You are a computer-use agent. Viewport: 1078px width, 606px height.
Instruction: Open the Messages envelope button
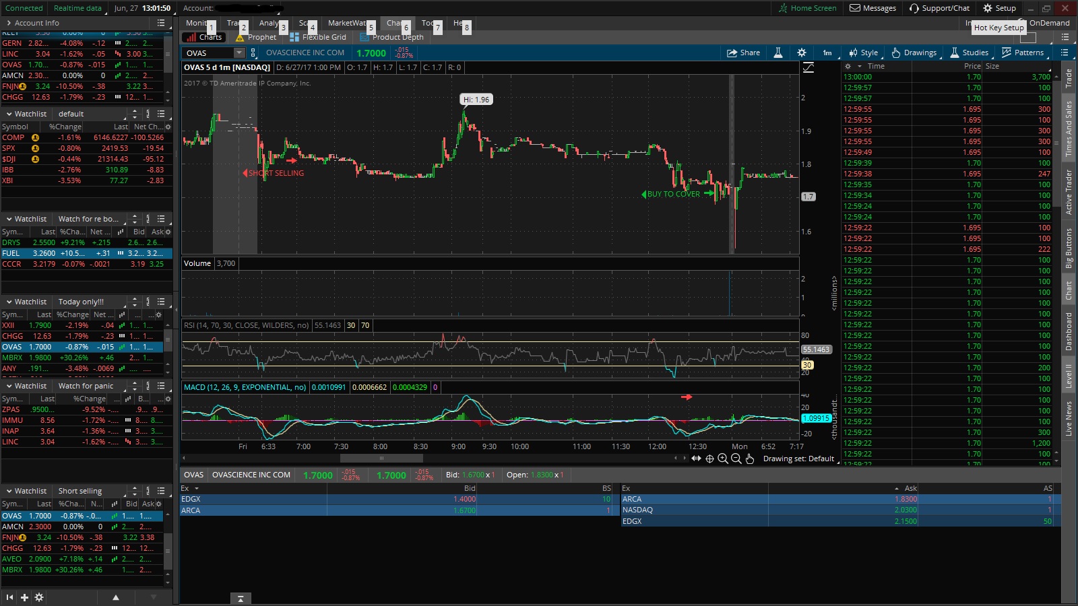[873, 8]
